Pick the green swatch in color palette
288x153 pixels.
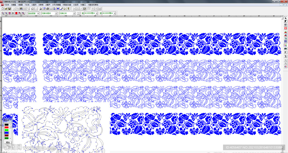(6, 130)
